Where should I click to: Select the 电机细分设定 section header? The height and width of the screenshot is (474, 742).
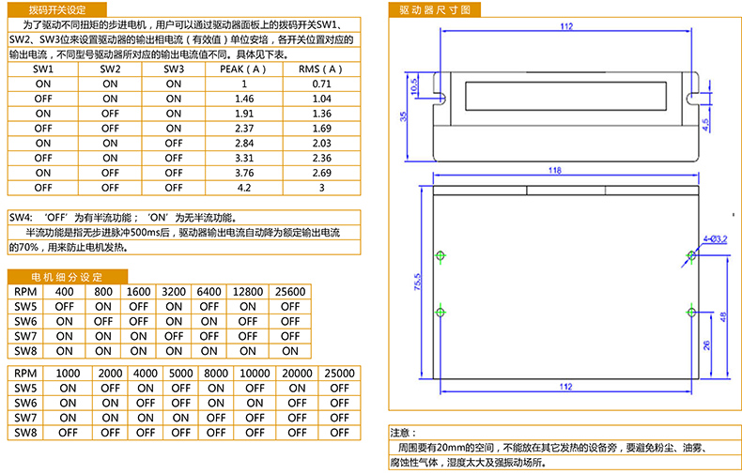tap(67, 277)
